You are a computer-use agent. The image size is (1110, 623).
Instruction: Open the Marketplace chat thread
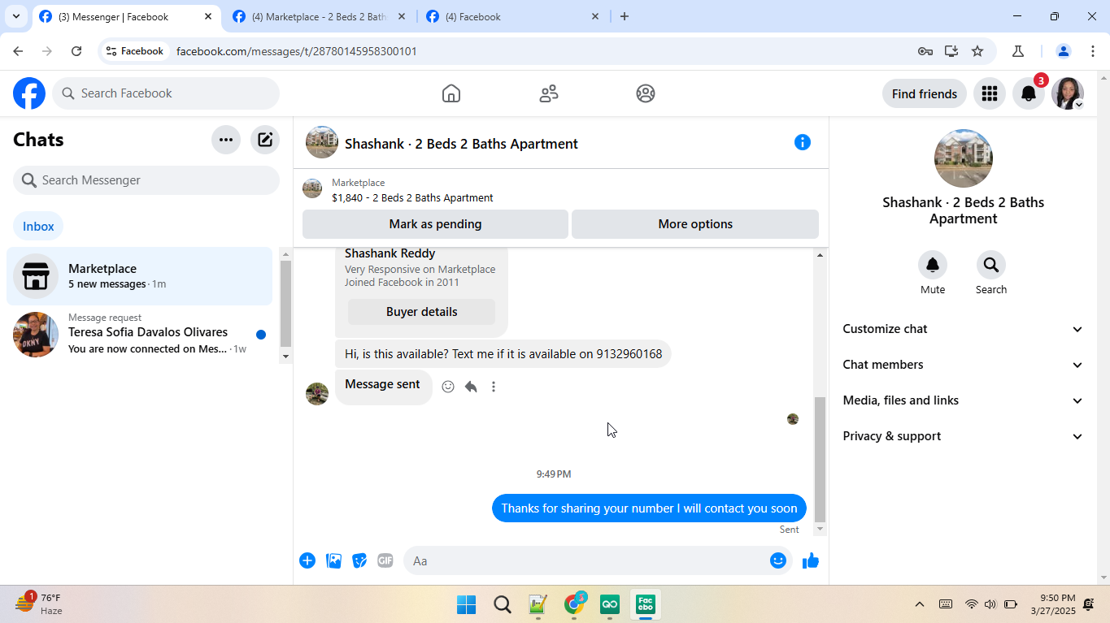pyautogui.click(x=139, y=276)
